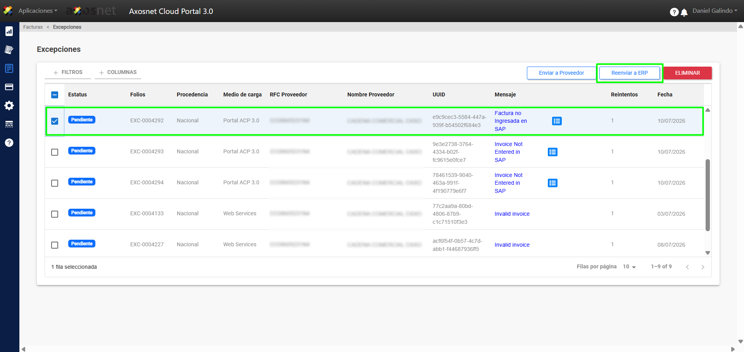
Task: Open the table rows icon in sidebar
Action: click(x=9, y=124)
